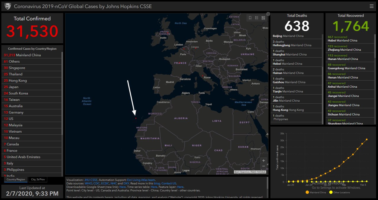The width and height of the screenshot is (378, 200).
Task: Select Mainland China in confirmed cases list
Action: tap(32, 55)
